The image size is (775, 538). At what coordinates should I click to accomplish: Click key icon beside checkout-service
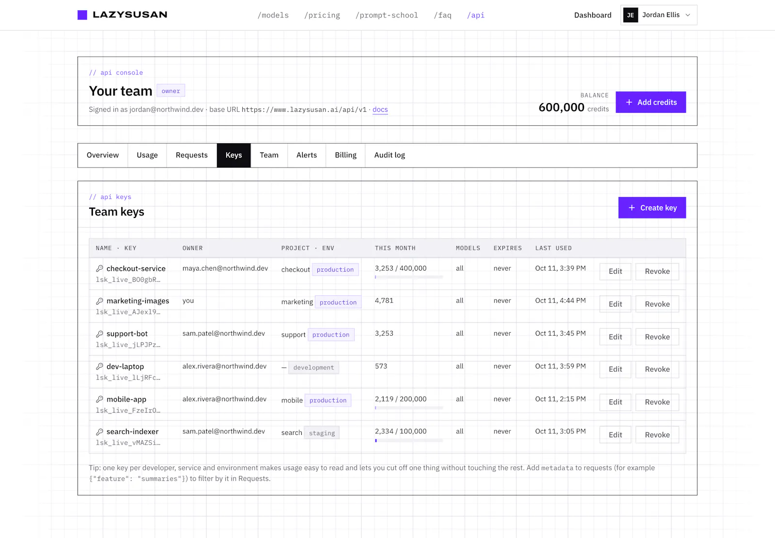coord(99,268)
